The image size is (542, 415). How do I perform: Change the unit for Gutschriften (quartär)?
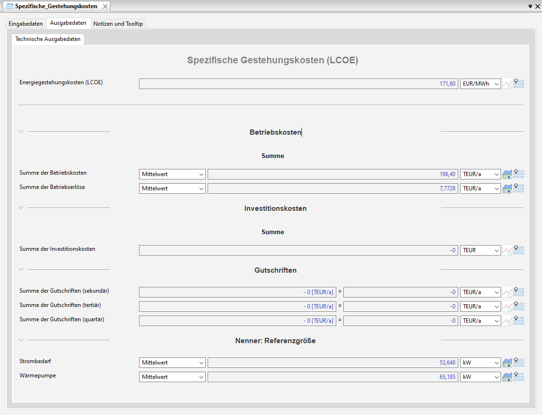[x=481, y=321]
